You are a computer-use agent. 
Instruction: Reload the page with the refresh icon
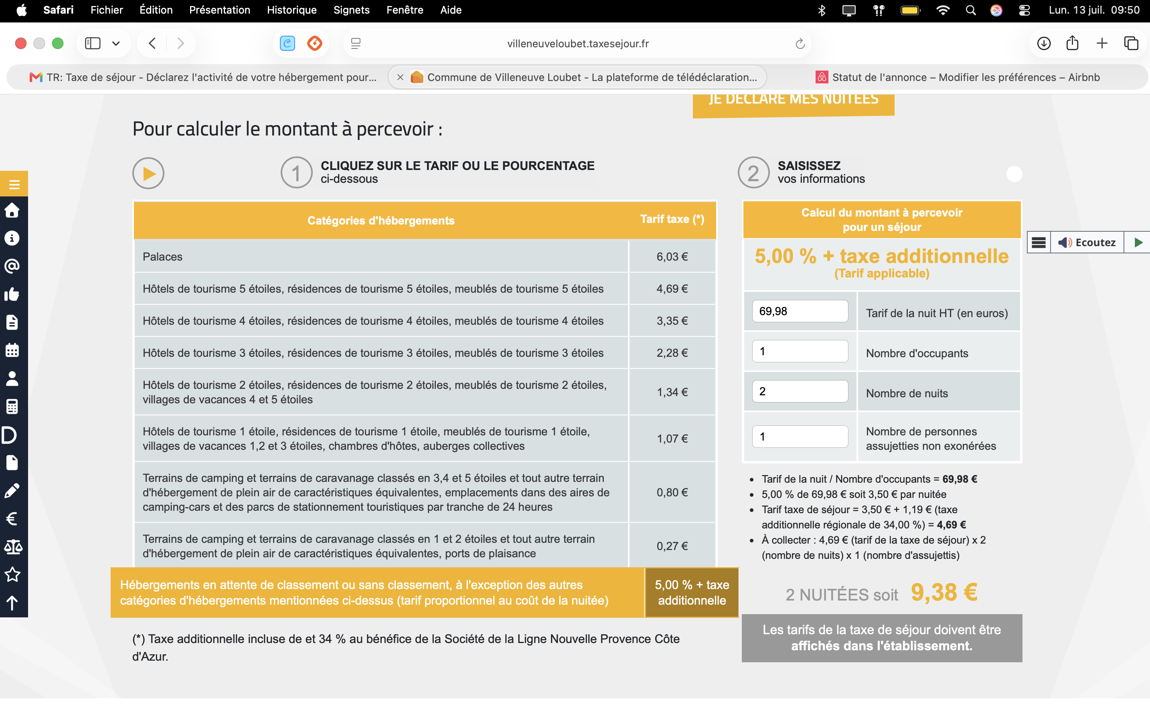coord(800,44)
